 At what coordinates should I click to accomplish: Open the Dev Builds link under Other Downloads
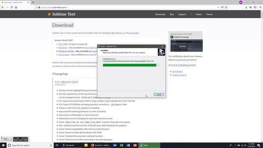(177, 72)
